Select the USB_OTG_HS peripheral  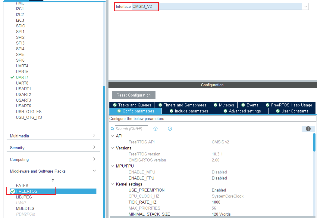coord(29,117)
